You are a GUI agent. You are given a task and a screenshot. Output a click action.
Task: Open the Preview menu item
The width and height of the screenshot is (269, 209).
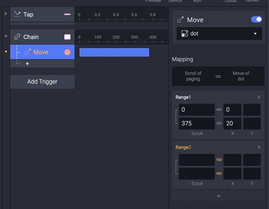(x=153, y=1)
